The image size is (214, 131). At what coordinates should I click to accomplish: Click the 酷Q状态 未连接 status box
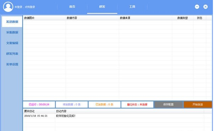point(137,104)
